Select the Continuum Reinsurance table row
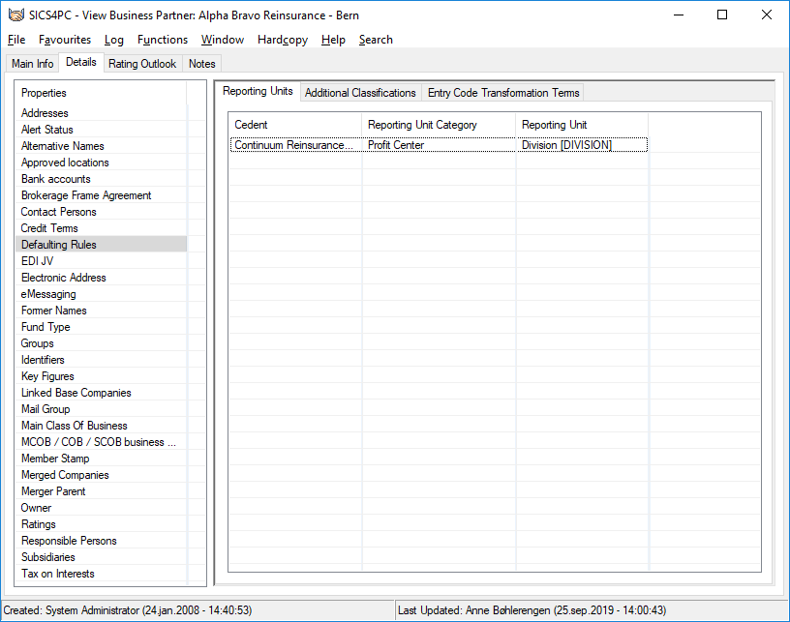 [x=294, y=145]
